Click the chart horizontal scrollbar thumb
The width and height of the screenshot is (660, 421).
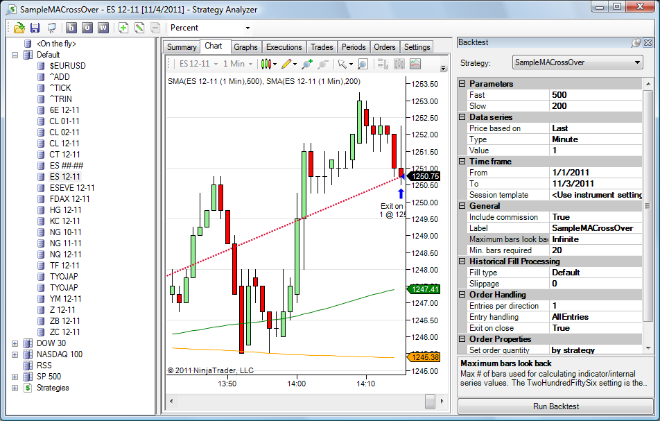[430, 401]
